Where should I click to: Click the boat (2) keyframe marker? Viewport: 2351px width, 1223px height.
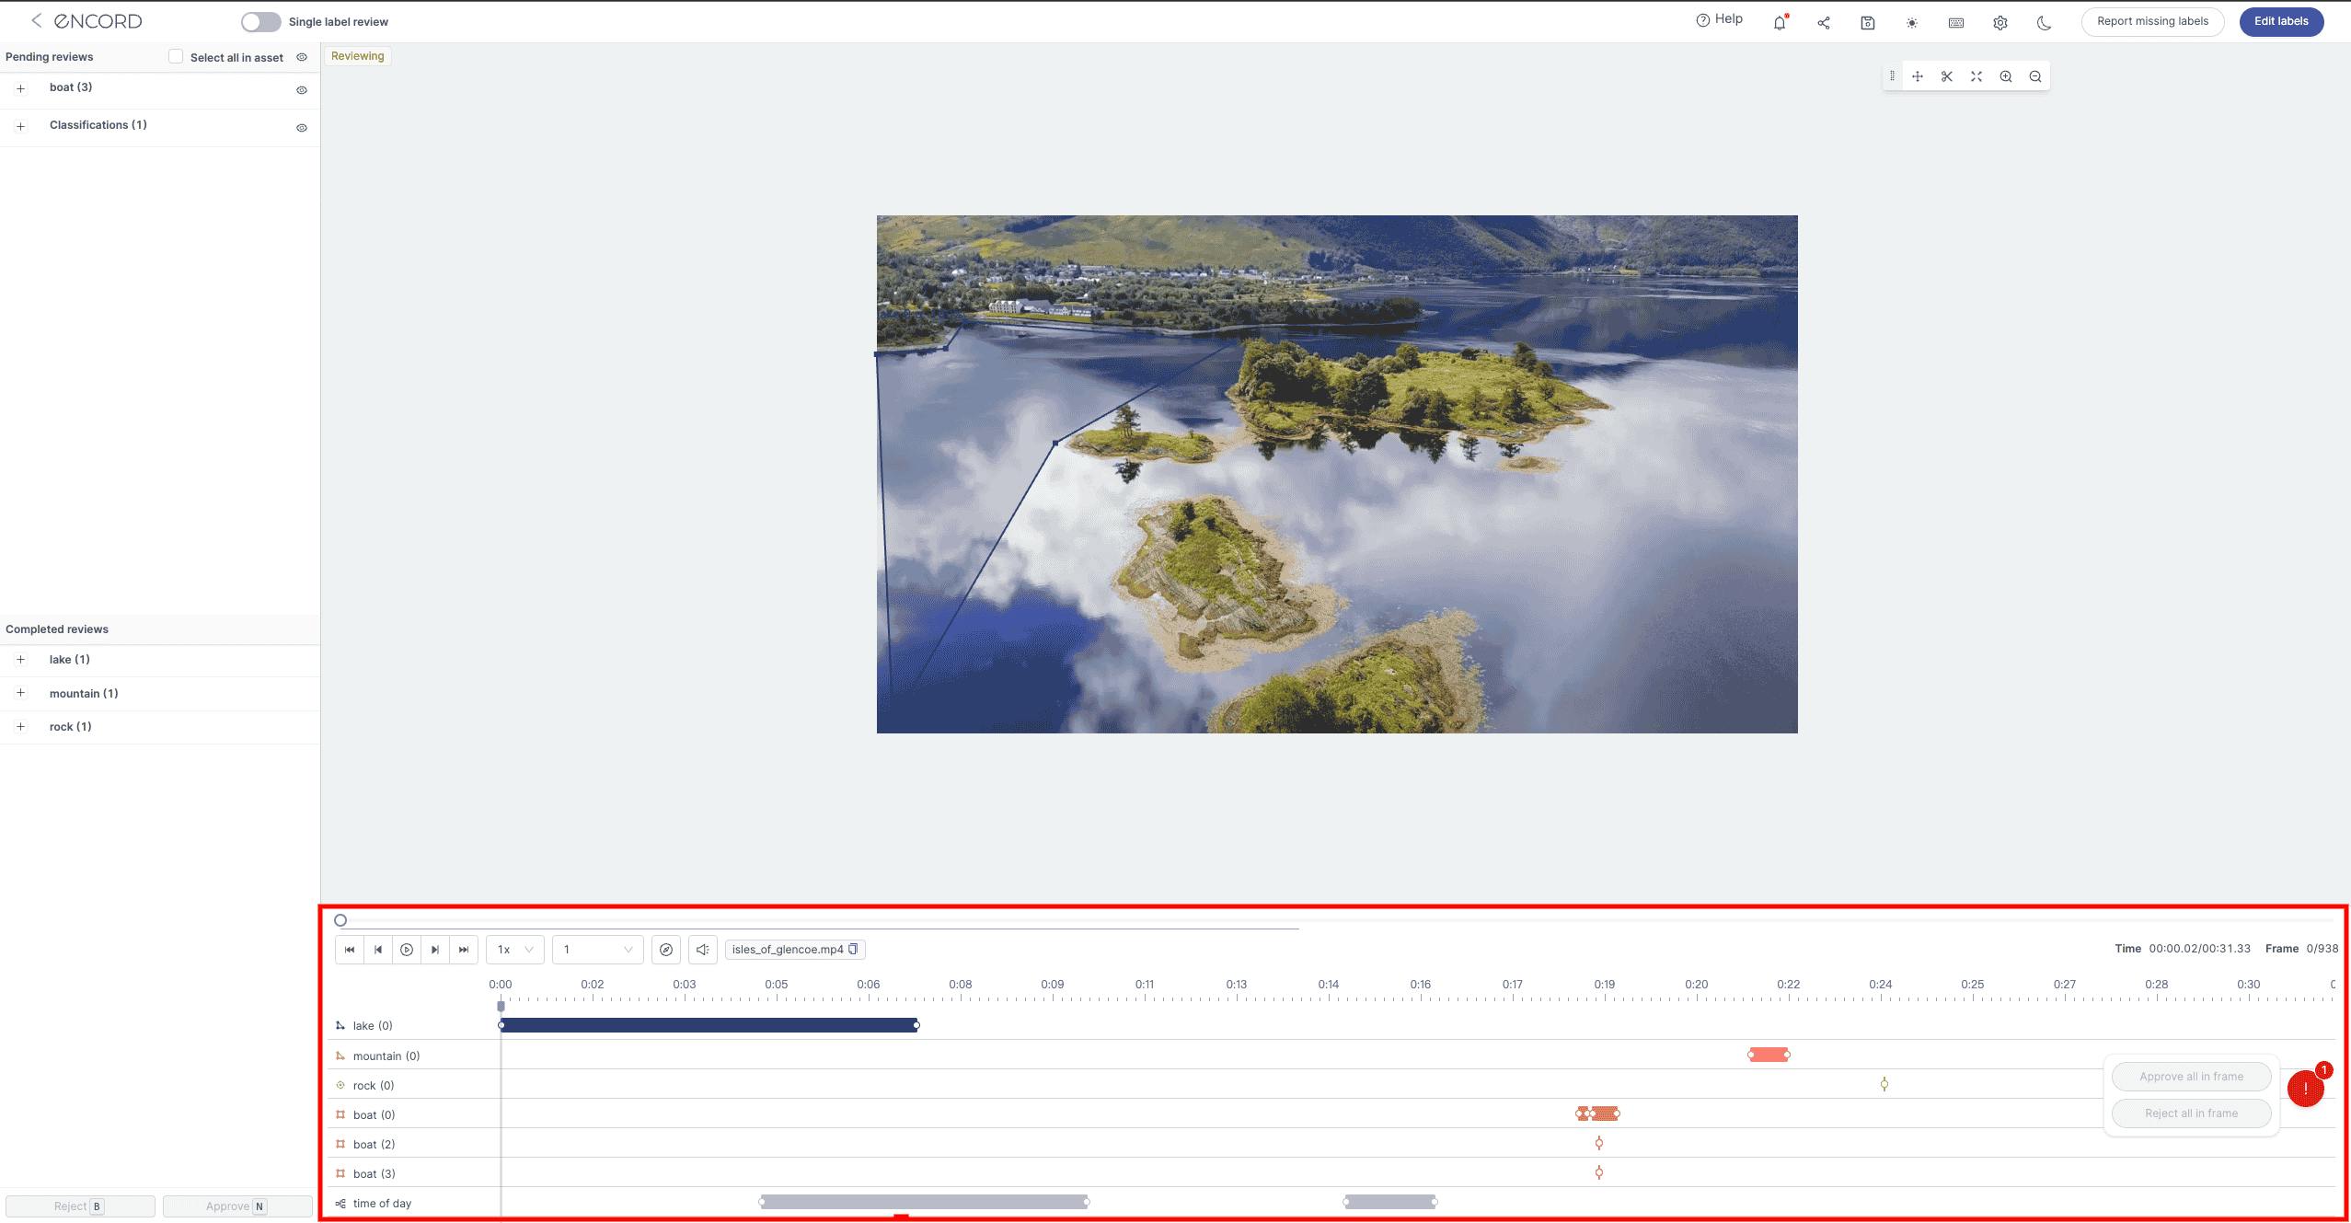1599,1143
